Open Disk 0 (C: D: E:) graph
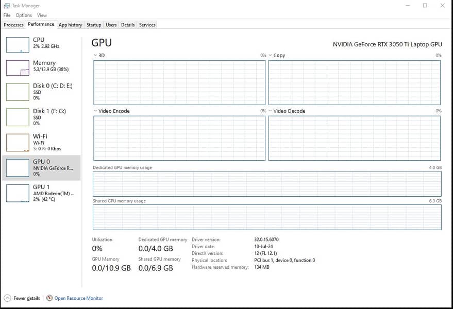453x309 pixels. click(18, 92)
